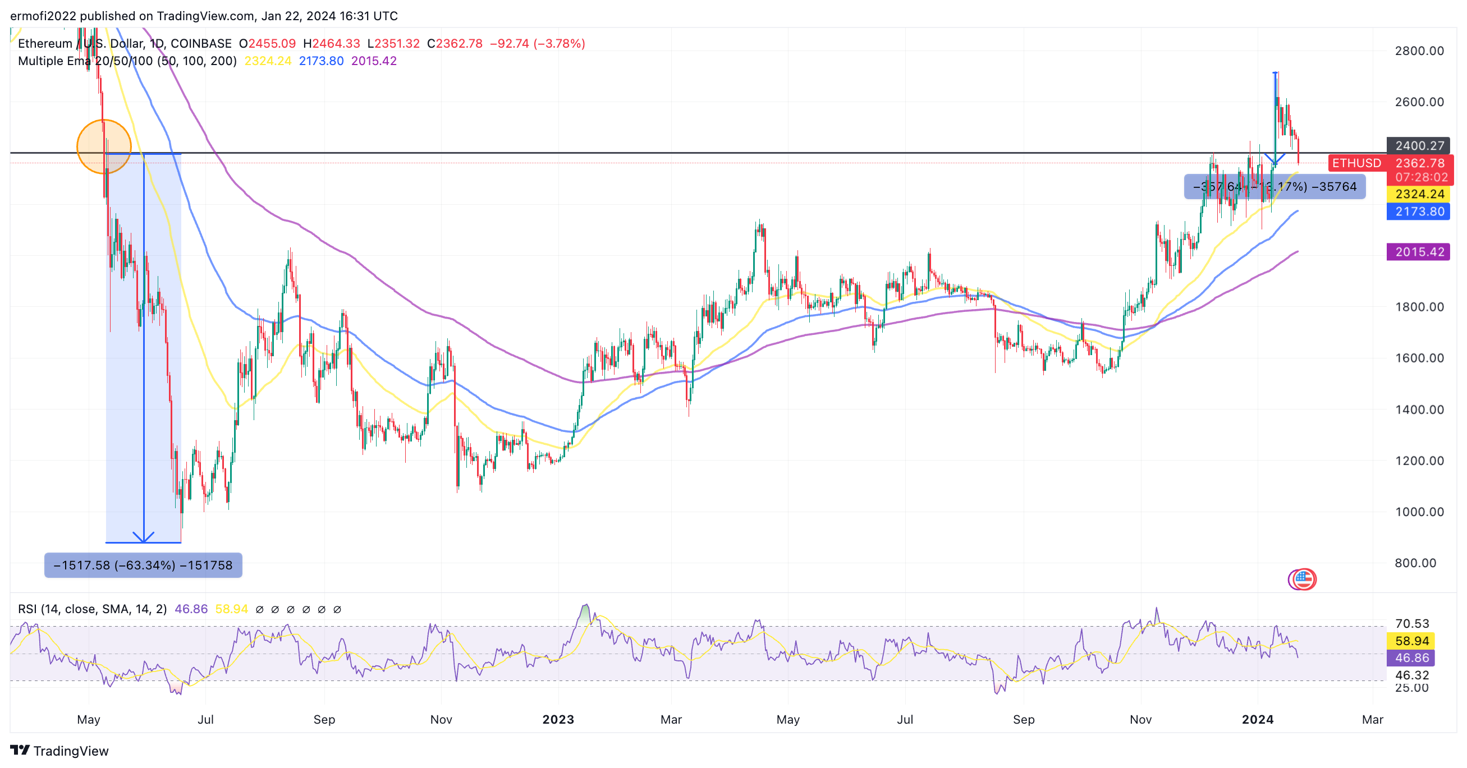Image resolution: width=1467 pixels, height=768 pixels.
Task: Click the 2800.00 price axis label
Action: [x=1419, y=50]
